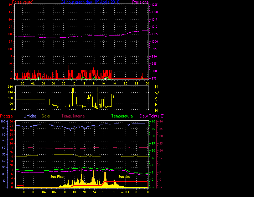254x197 pixels.
Task: Select '270' on the wind direction axis
Action: pos(10,92)
